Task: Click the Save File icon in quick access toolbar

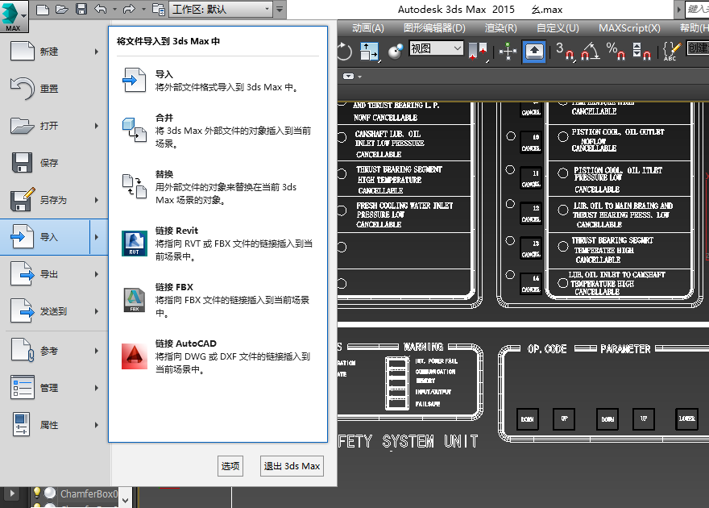Action: click(81, 10)
